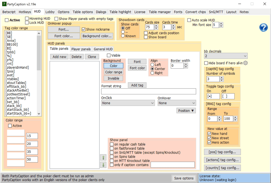271x183 pixels.
Task: Enable Active checkbox in Color range group
Action: [10, 126]
